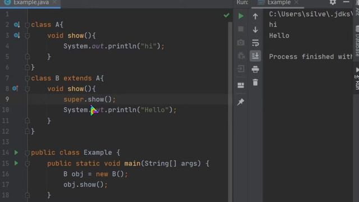Click overridden method marker on line 3
Viewport: 359px width, 202px height.
pos(17,35)
